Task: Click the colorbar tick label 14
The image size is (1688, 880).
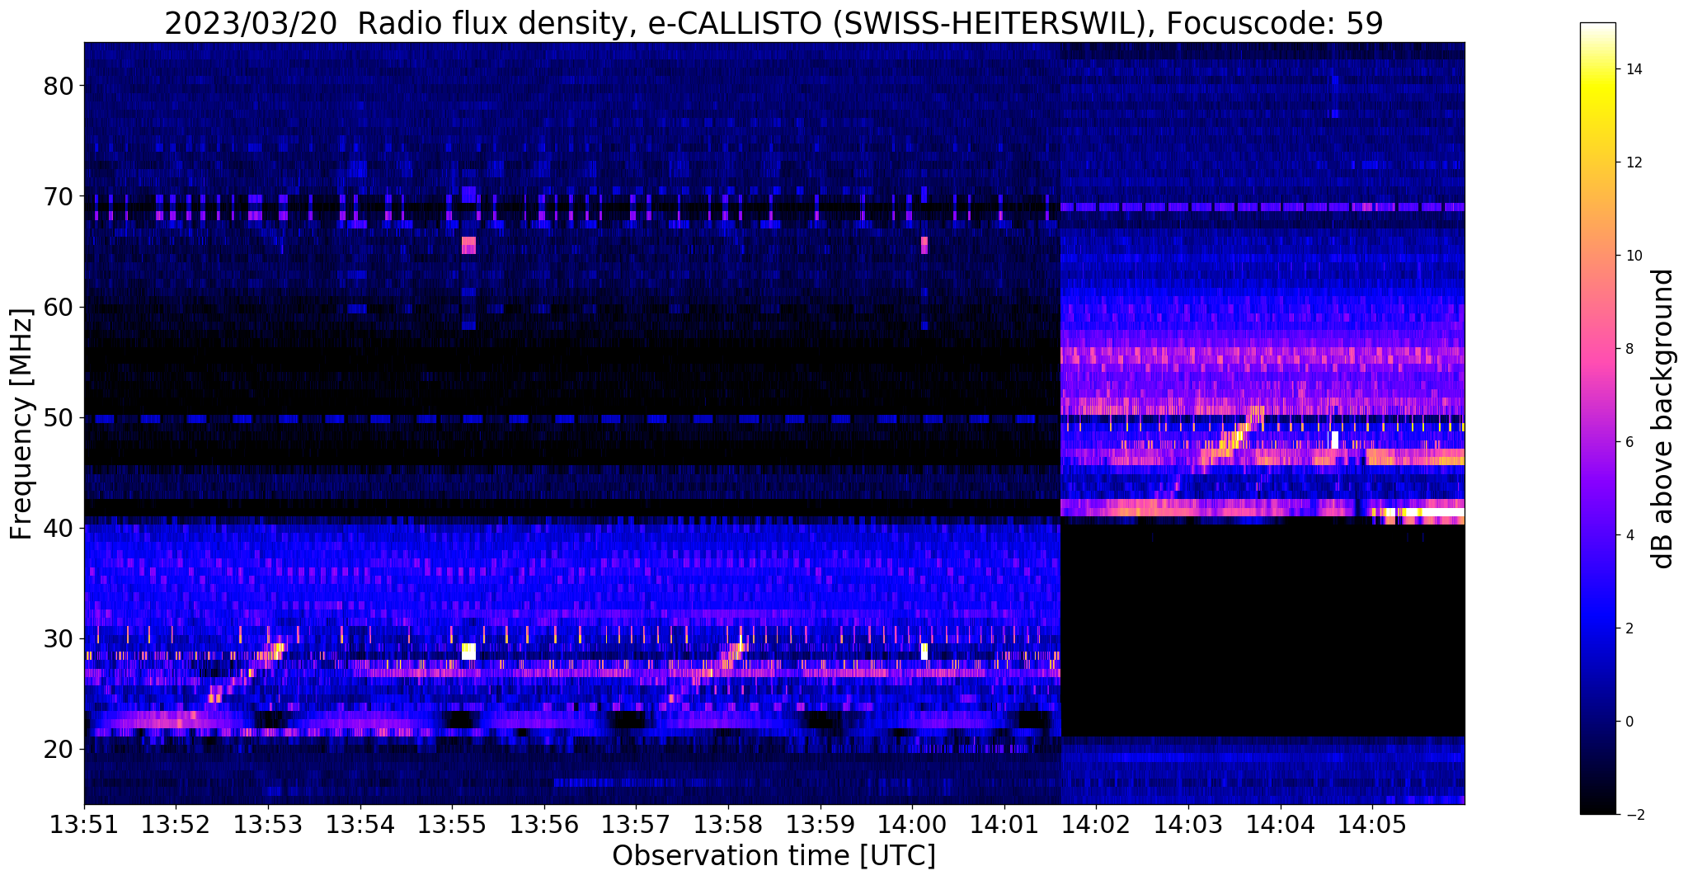Action: 1632,69
